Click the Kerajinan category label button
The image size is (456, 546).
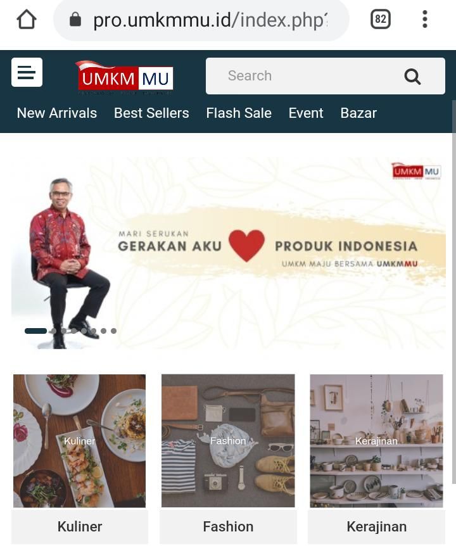(377, 526)
